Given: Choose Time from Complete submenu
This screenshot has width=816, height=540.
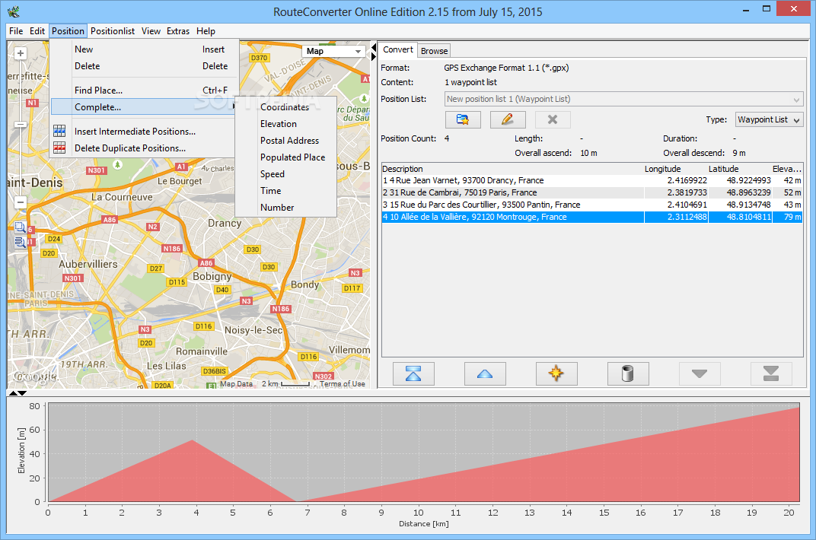Looking at the screenshot, I should tap(285, 190).
